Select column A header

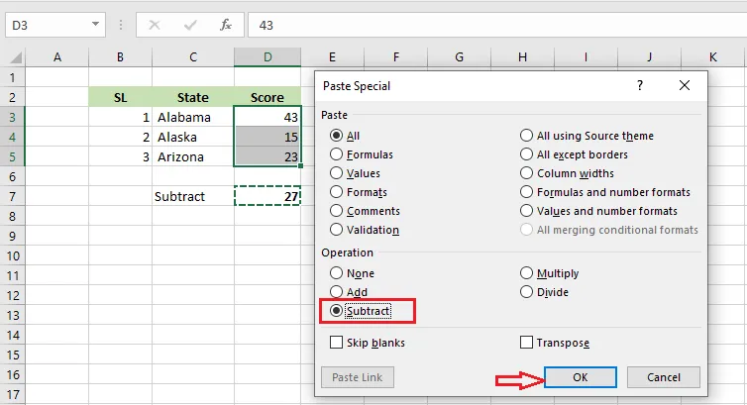coord(57,57)
